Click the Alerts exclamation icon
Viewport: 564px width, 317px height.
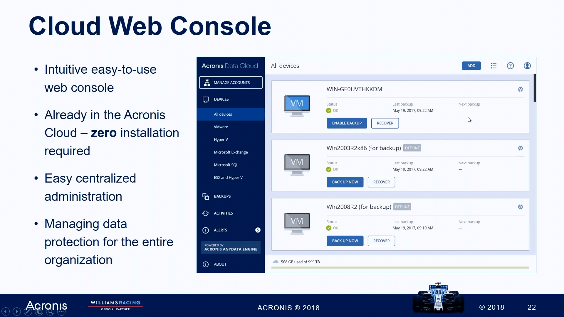coord(206,230)
